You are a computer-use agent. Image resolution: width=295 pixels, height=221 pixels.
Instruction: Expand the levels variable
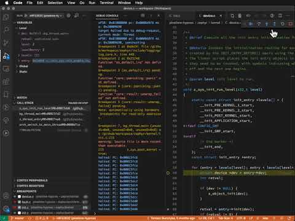point(19,55)
